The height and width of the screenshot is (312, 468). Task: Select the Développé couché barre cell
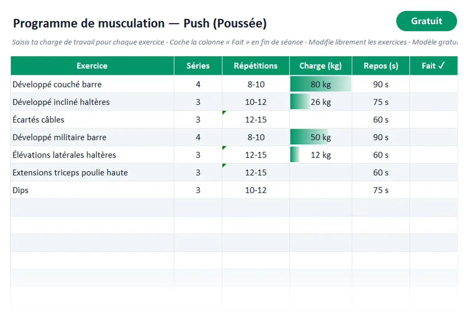coord(92,84)
